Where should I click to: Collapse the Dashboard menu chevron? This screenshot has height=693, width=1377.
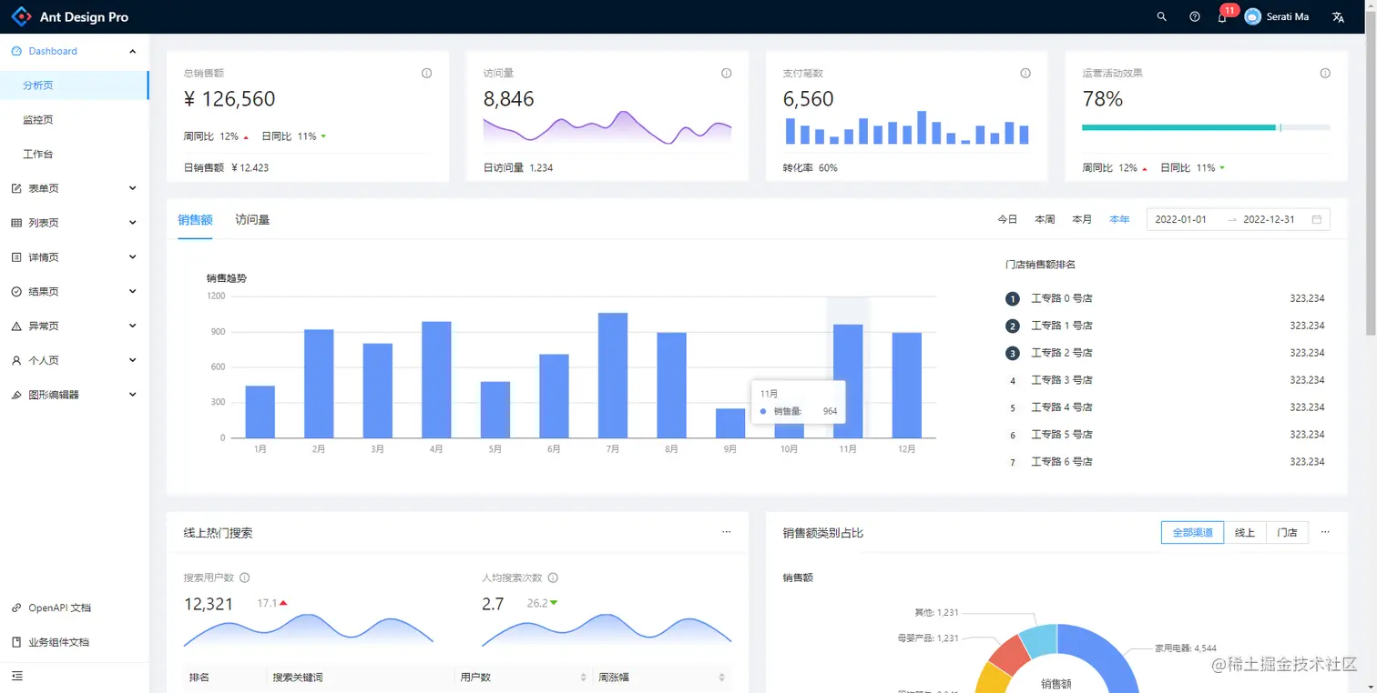coord(133,51)
